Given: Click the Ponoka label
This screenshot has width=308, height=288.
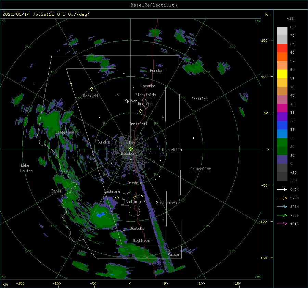Looking at the screenshot, I should coord(156,71).
